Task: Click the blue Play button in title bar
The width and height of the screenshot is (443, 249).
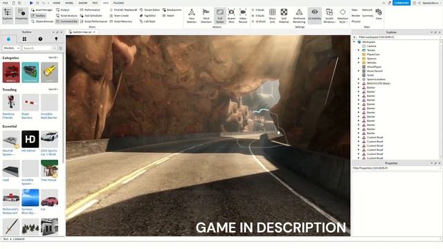Action: click(31, 3)
